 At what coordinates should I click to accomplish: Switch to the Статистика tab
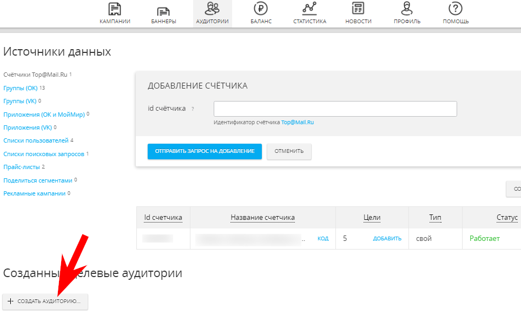tap(308, 10)
